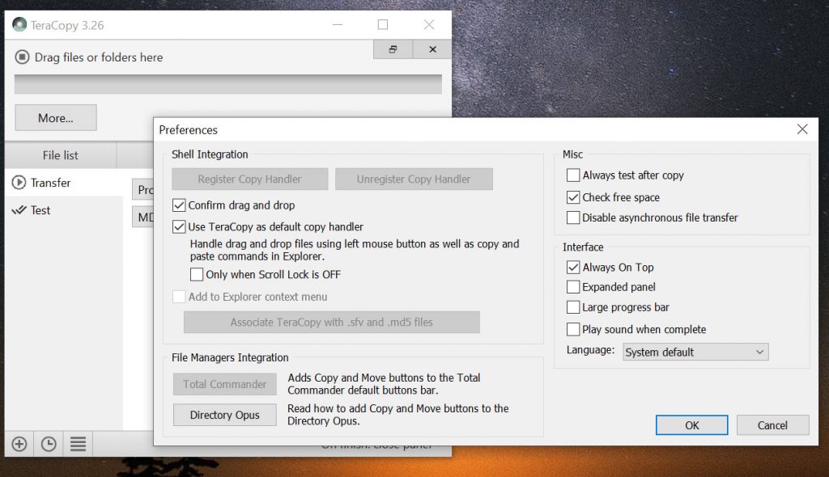Image resolution: width=829 pixels, height=477 pixels.
Task: Click the TeraCopy app logo icon
Action: tap(19, 25)
